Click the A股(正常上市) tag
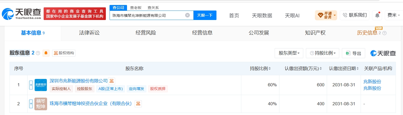 point(110,89)
